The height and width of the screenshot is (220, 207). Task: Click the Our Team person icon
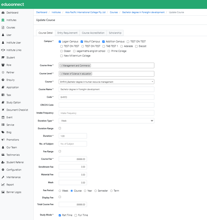click(3, 147)
